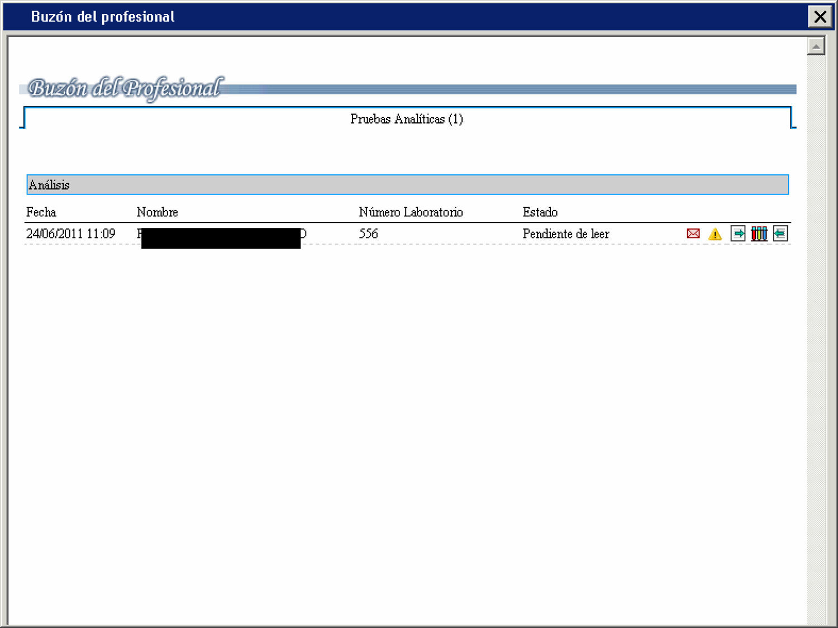Click the Nombre column header
The image size is (838, 628).
point(157,212)
